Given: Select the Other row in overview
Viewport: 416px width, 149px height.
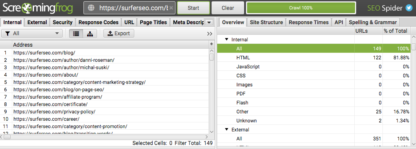Looking at the screenshot, I should 314,112.
